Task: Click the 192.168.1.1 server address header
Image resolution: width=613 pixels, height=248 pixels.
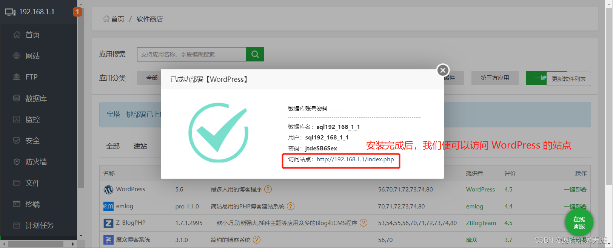Action: (37, 12)
